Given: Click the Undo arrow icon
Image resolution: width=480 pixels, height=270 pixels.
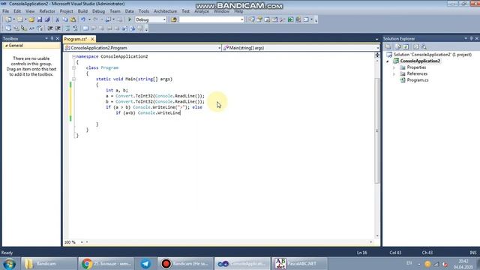Looking at the screenshot, I should (83, 19).
